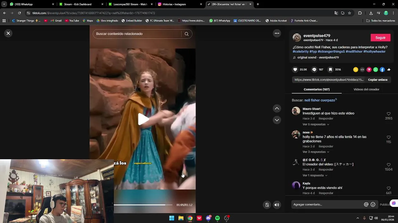Expand Ver 5 respuestas

click(316, 125)
